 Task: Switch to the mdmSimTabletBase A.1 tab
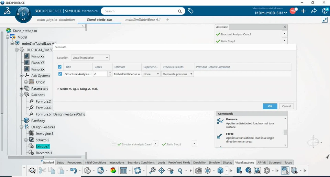pos(143,20)
